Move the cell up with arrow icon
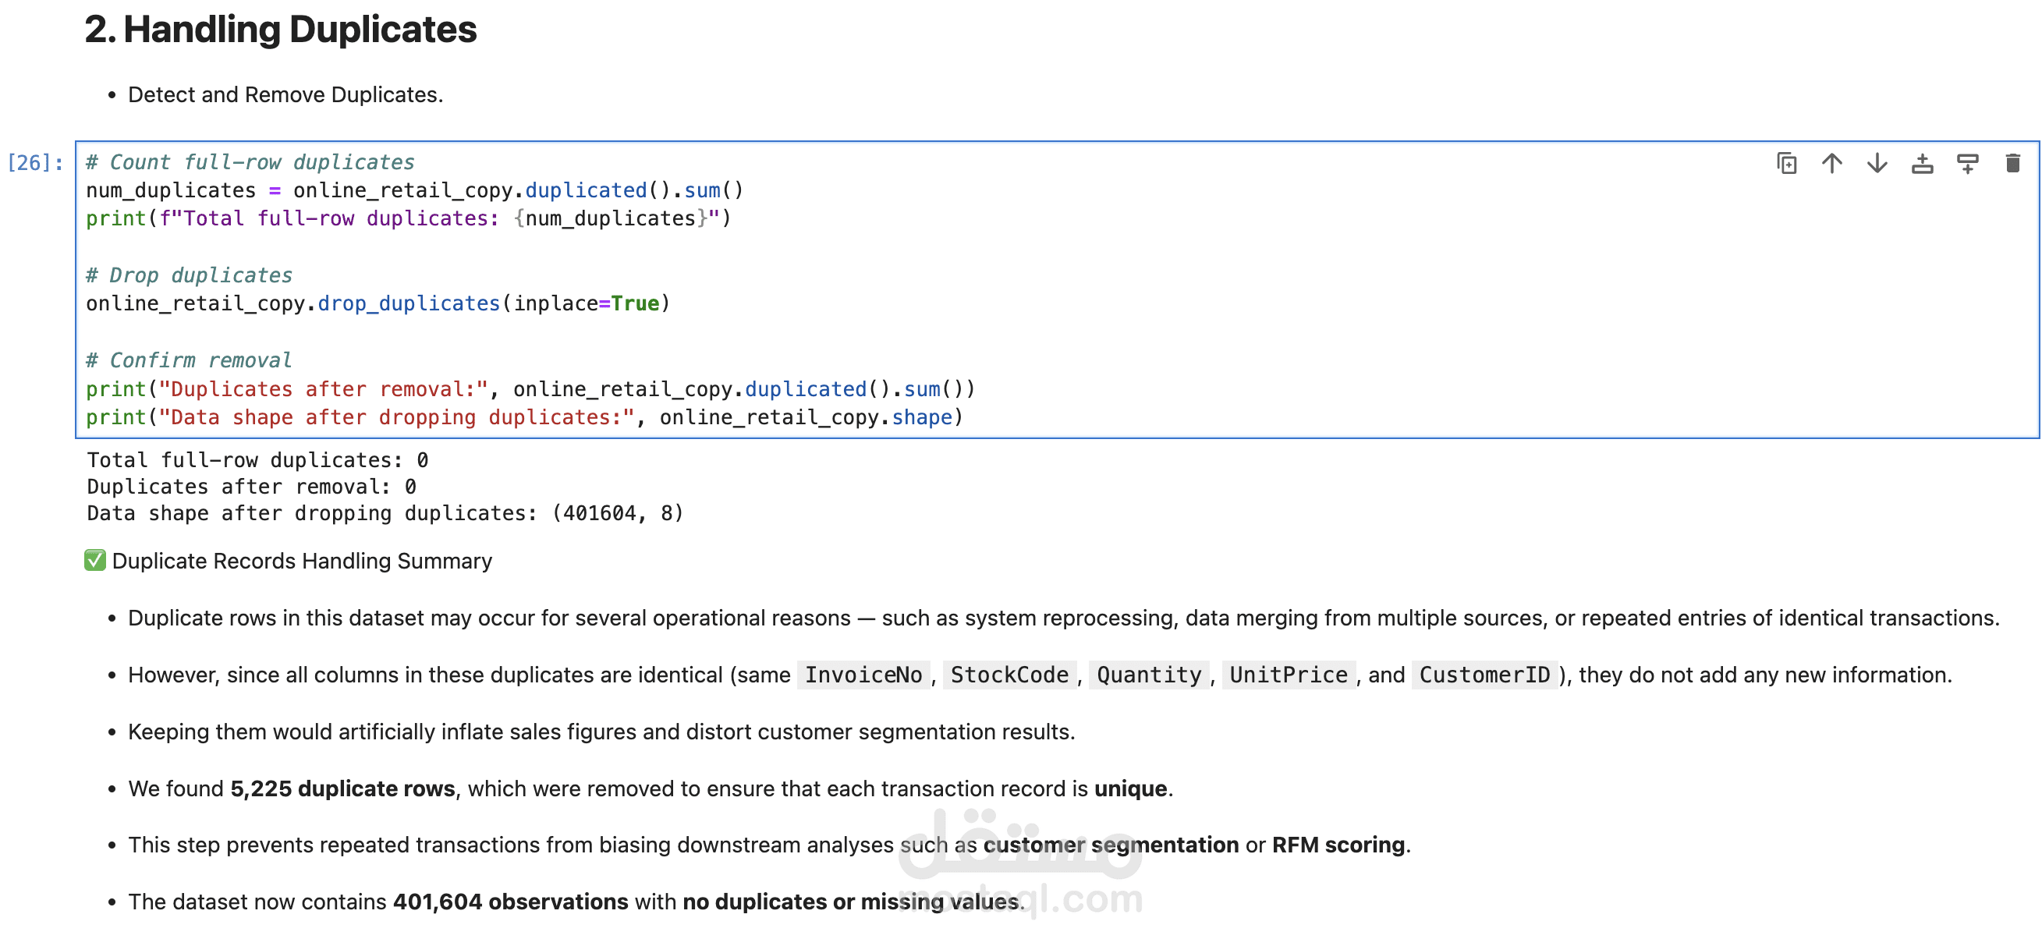This screenshot has width=2042, height=939. tap(1831, 164)
